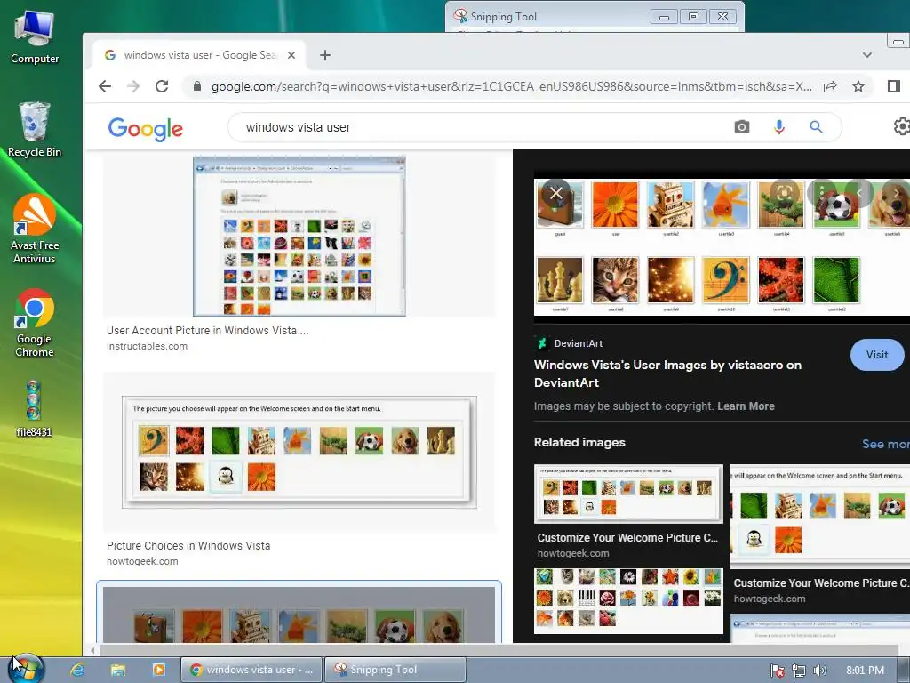Go back with the Chrome back arrow

point(105,86)
